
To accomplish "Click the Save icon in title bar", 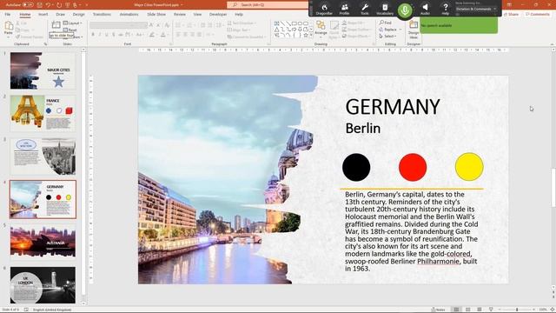I will click(40, 5).
